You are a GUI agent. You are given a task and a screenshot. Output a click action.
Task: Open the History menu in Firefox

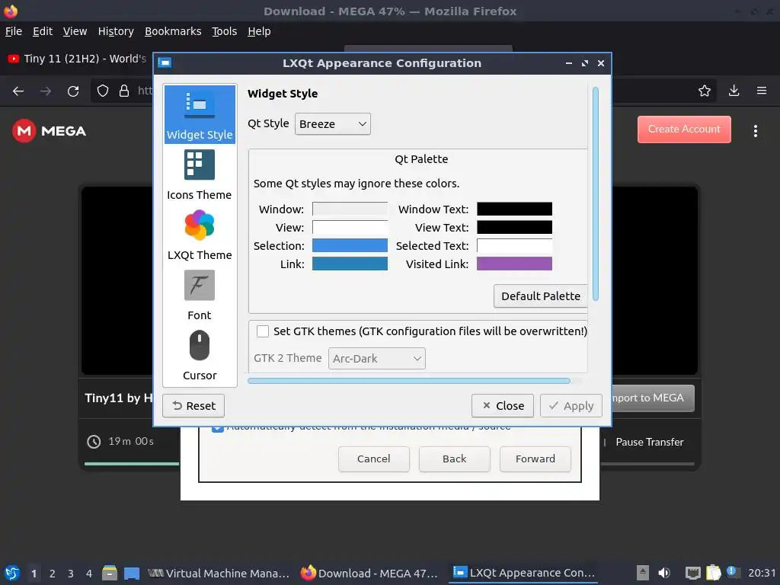116,31
